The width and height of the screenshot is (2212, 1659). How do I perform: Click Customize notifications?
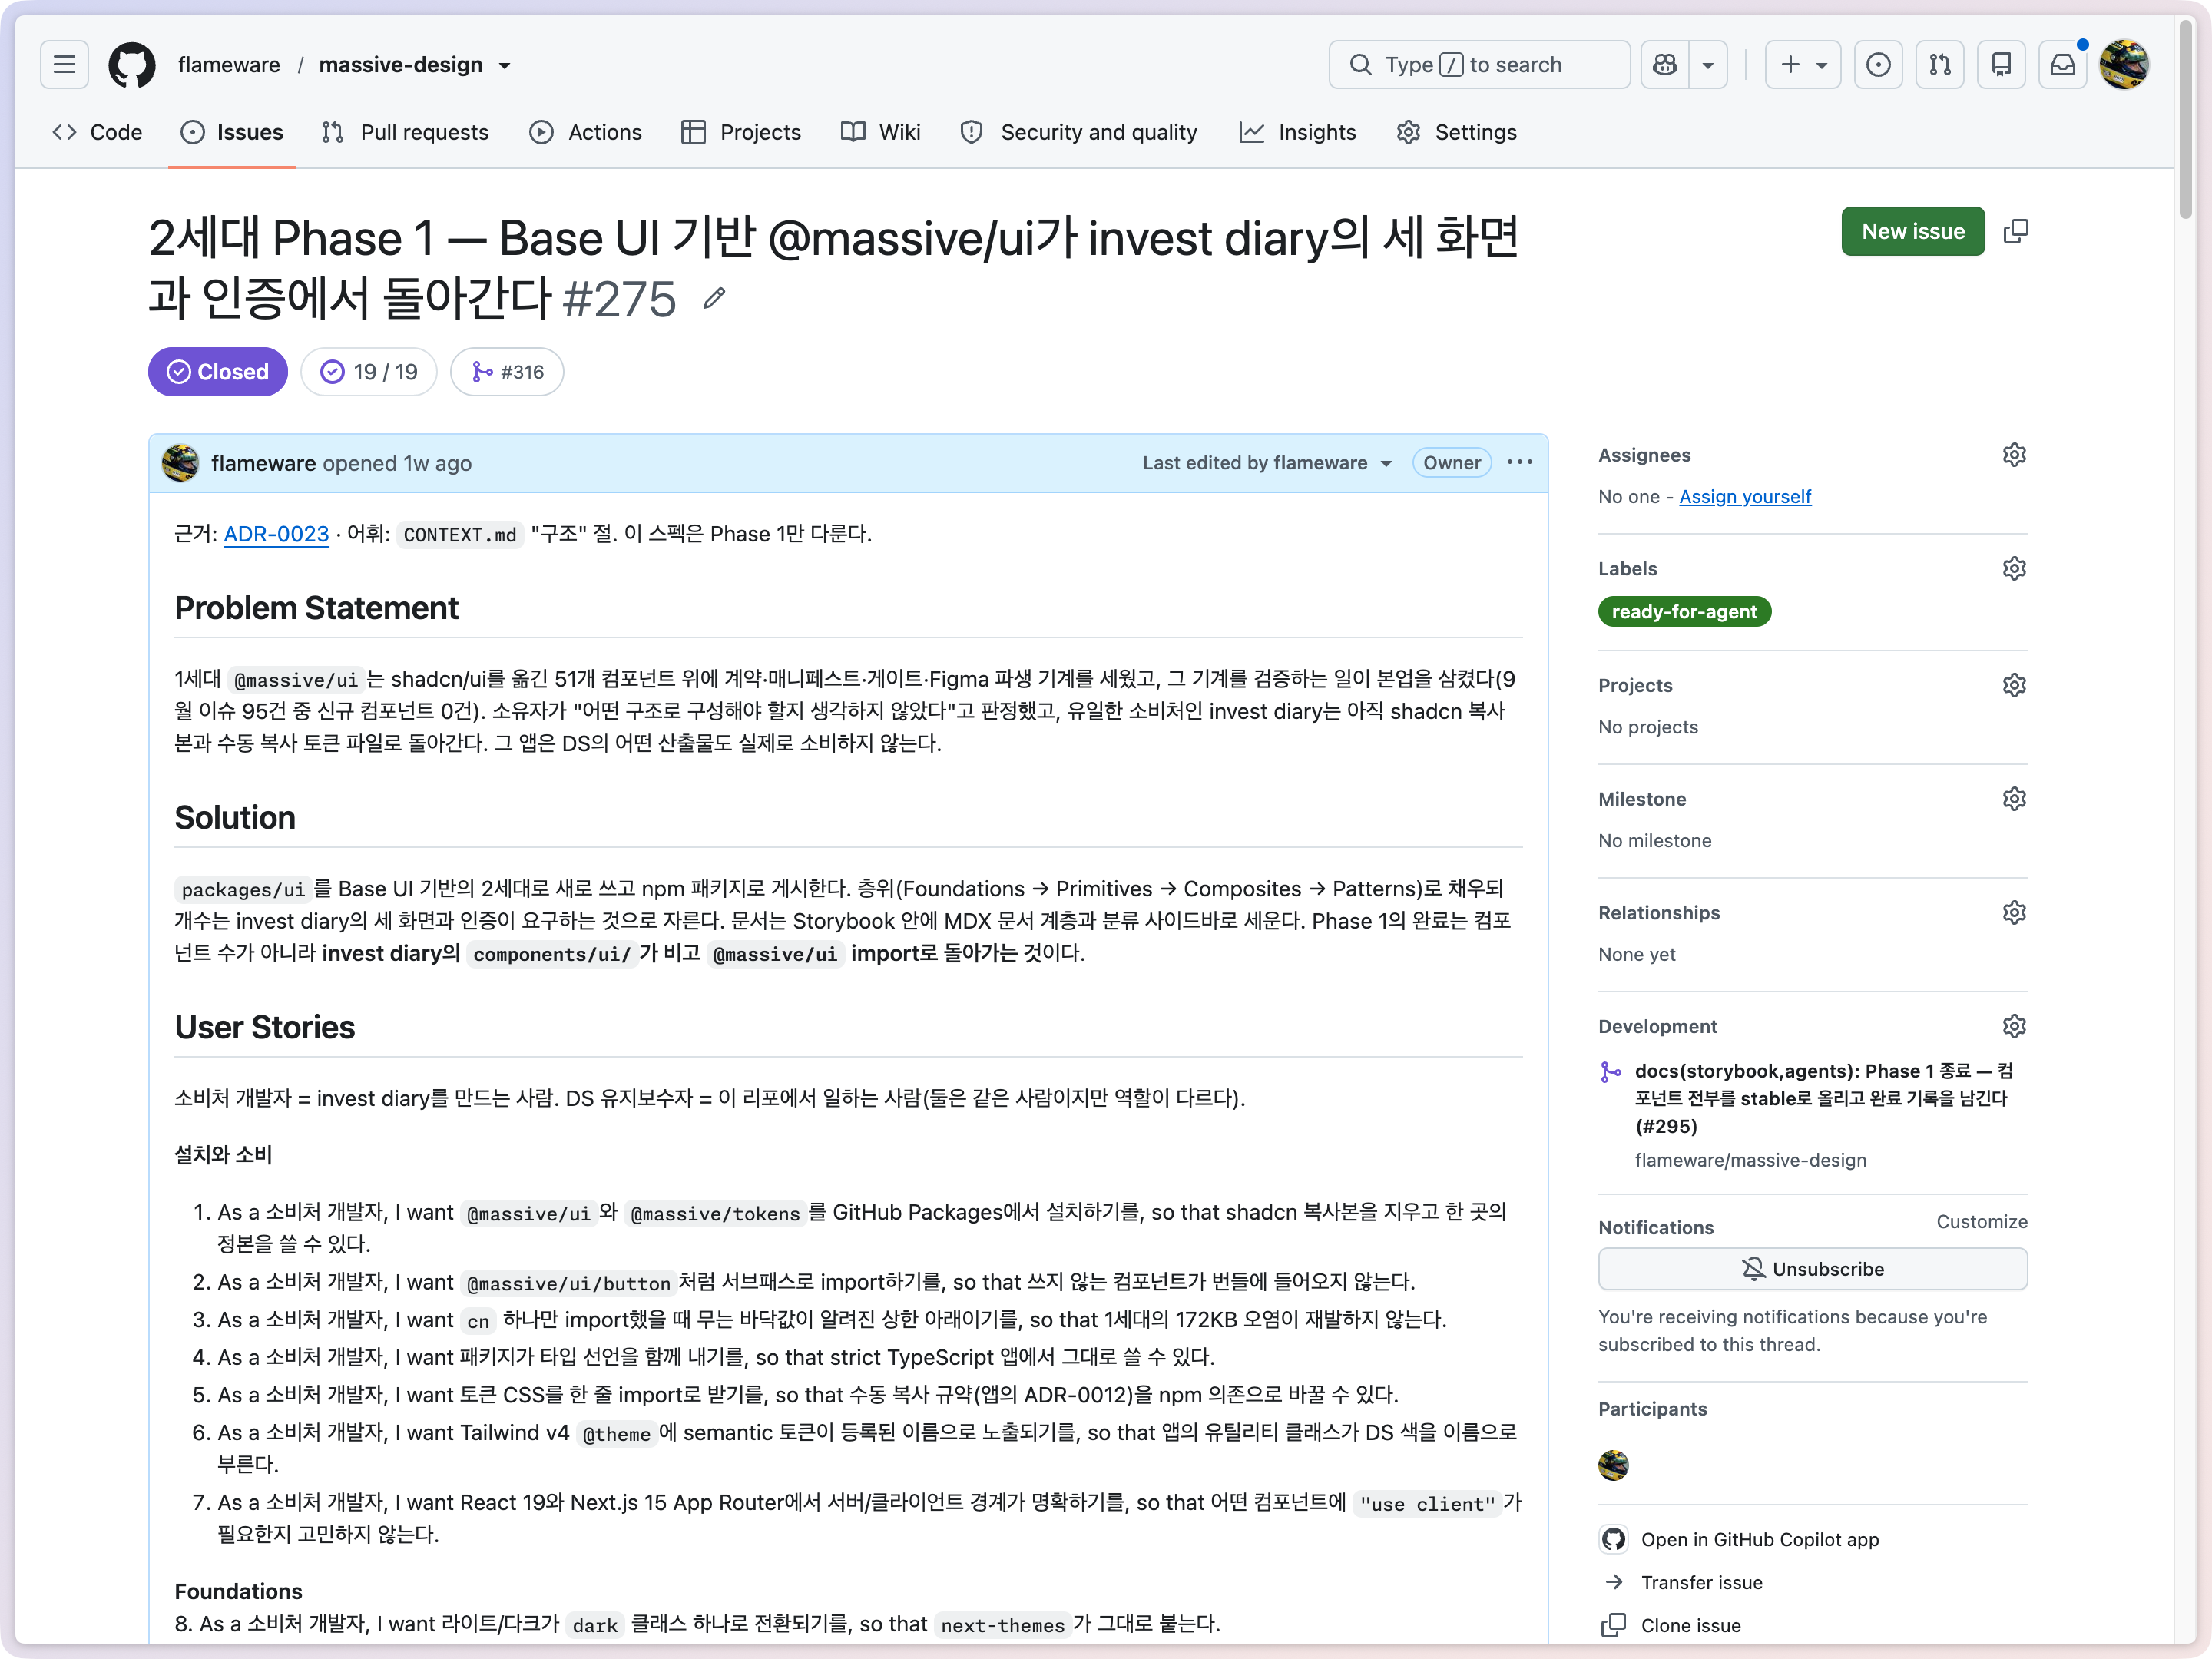(x=1982, y=1222)
